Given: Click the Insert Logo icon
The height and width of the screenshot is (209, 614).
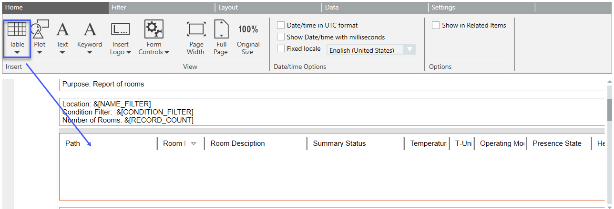Looking at the screenshot, I should (x=120, y=29).
